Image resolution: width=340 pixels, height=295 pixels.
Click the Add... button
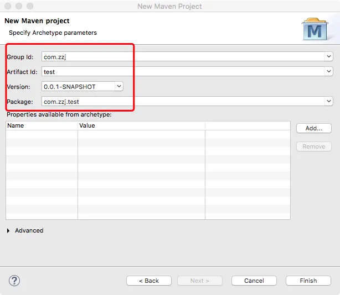click(314, 128)
